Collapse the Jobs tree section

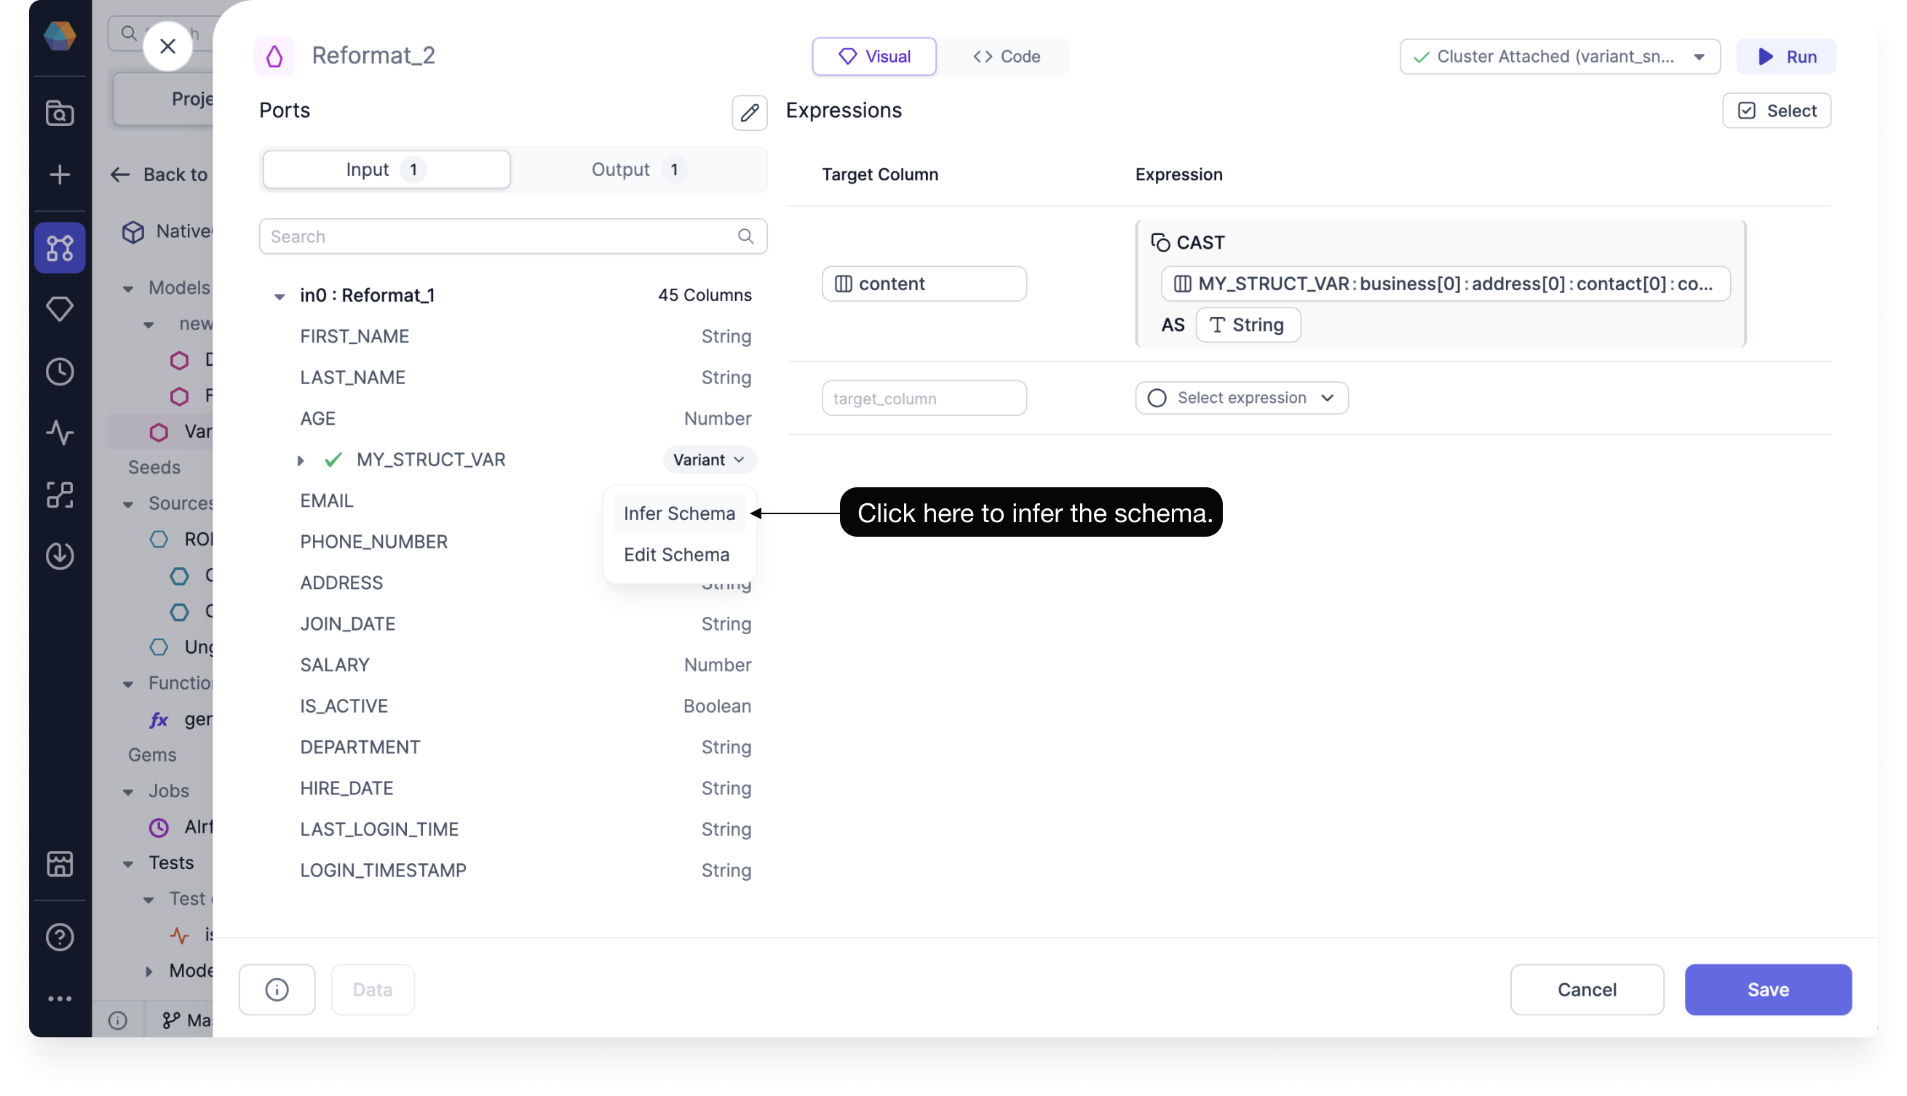tap(128, 791)
